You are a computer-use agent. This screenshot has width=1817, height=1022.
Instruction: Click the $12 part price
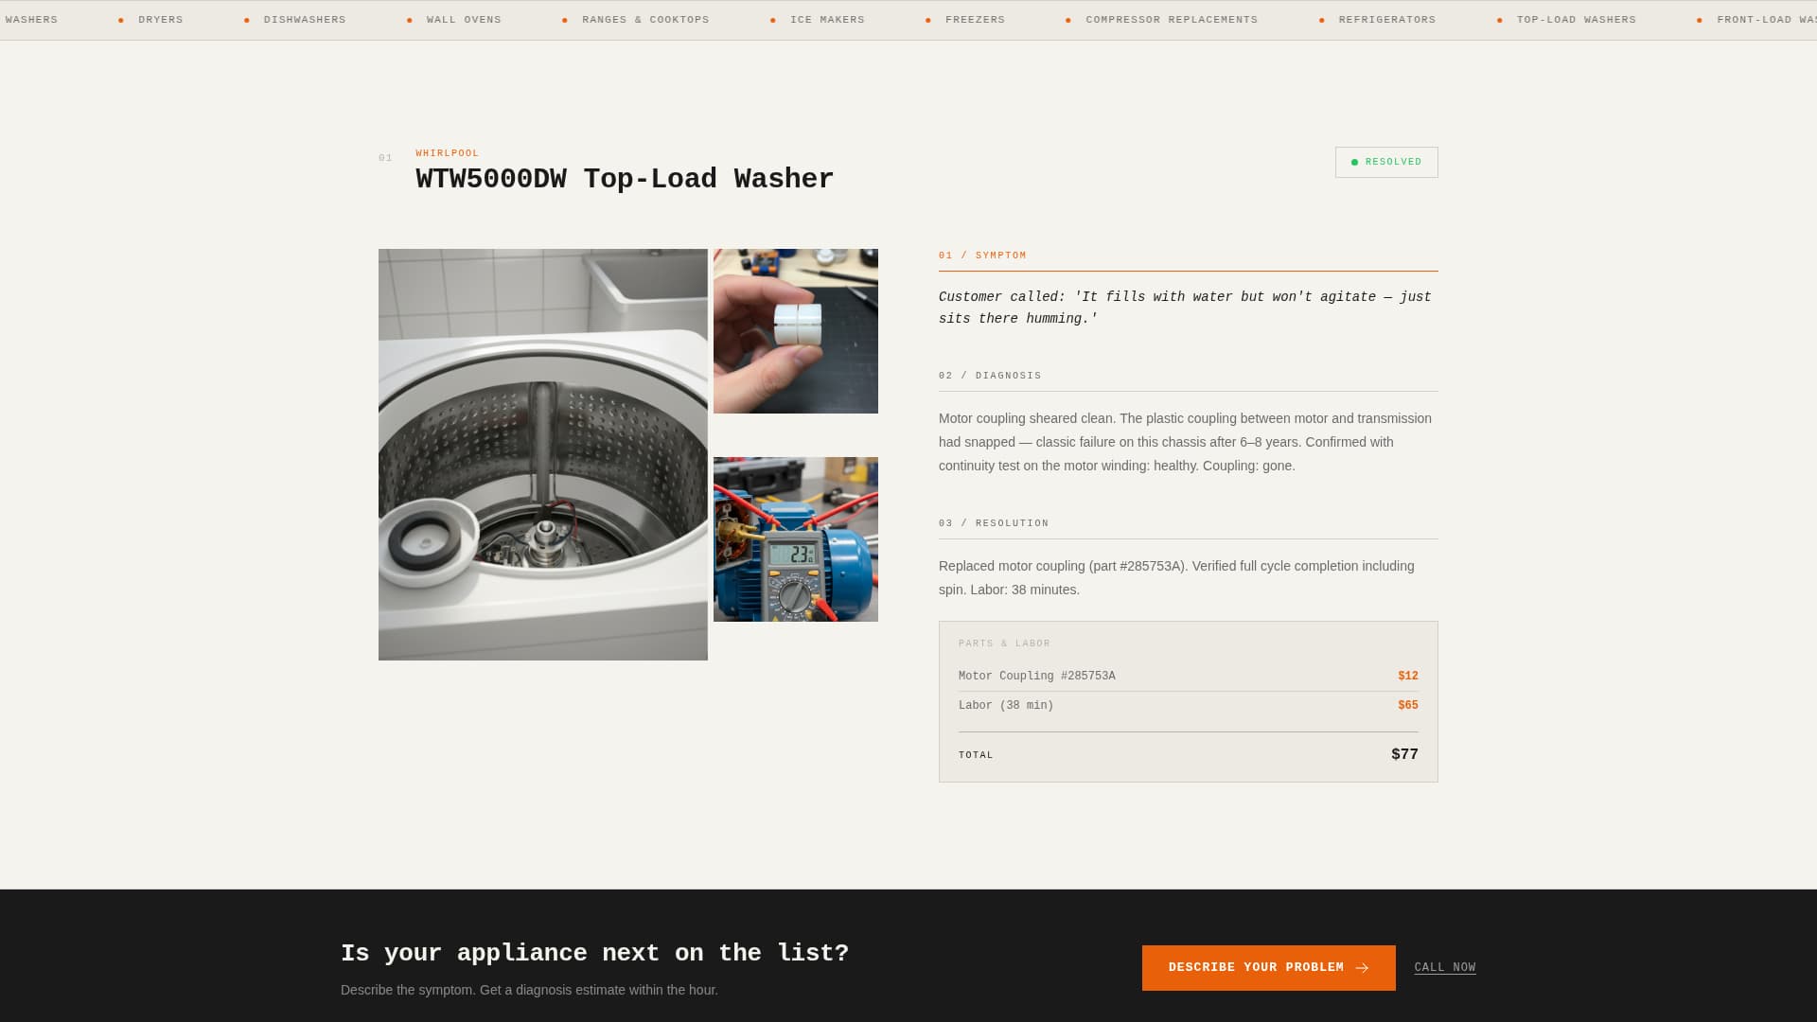pyautogui.click(x=1408, y=677)
